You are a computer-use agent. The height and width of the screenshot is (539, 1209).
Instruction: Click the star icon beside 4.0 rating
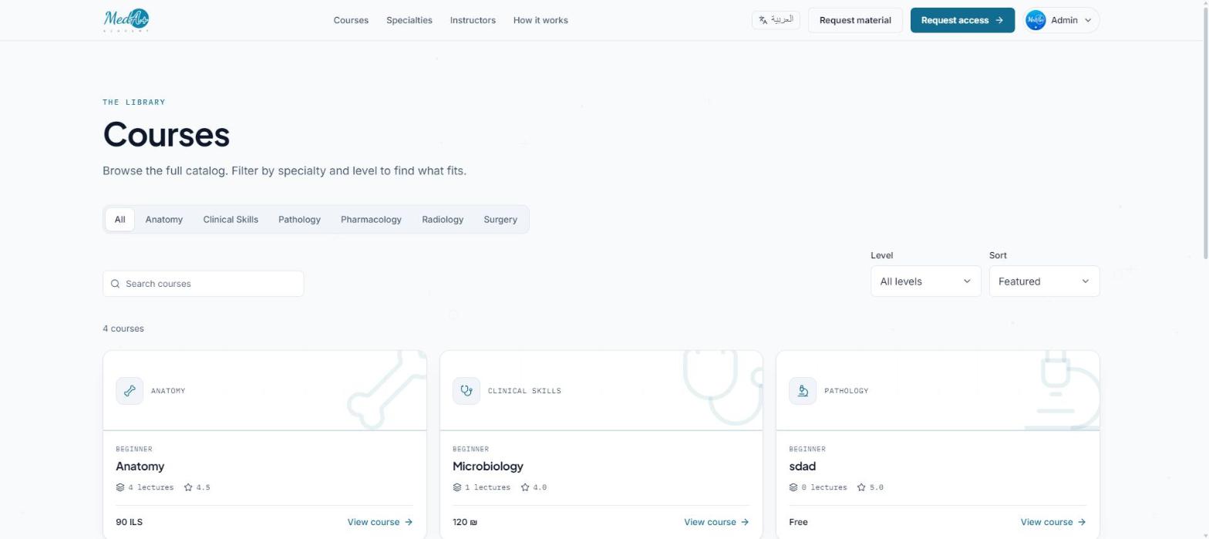point(525,487)
